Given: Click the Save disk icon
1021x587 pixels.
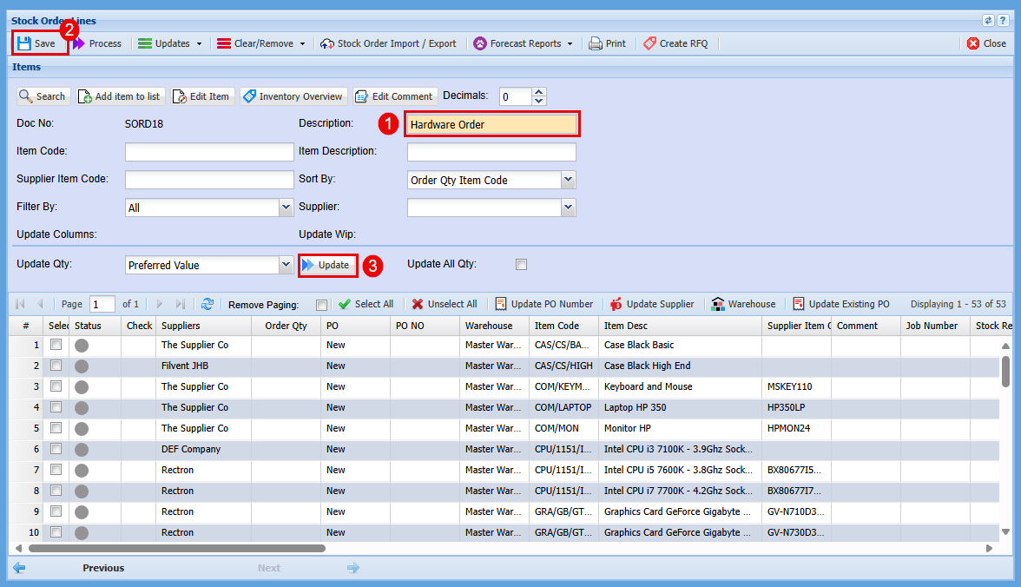Looking at the screenshot, I should (x=24, y=43).
